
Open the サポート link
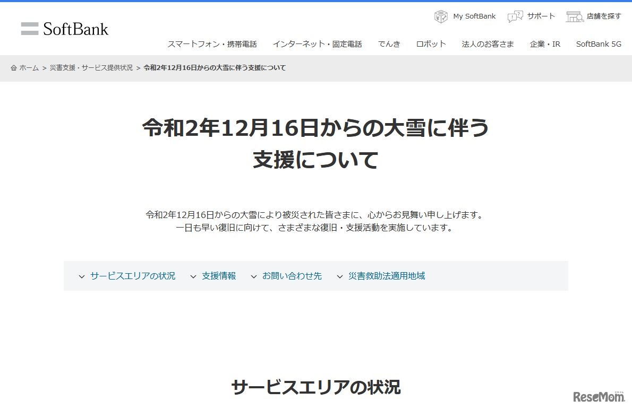[x=541, y=16]
